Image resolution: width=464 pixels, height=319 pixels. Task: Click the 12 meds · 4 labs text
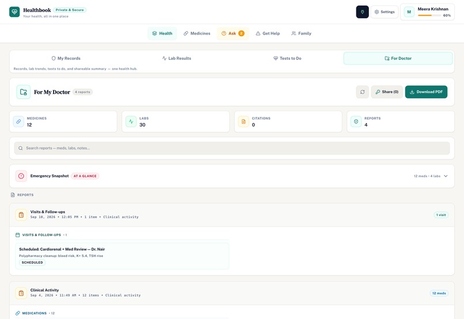(427, 176)
